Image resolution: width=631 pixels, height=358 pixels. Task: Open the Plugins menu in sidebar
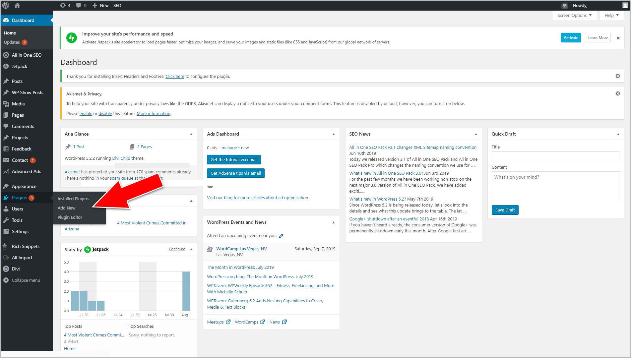click(x=27, y=198)
